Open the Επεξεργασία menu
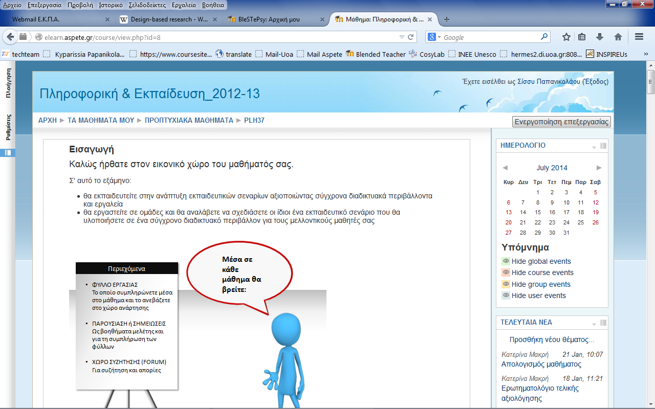Screen dimensions: 655x409 (x=44, y=5)
